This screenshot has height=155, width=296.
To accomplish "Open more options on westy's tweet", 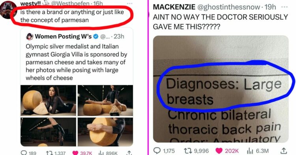I will [x=129, y=3].
